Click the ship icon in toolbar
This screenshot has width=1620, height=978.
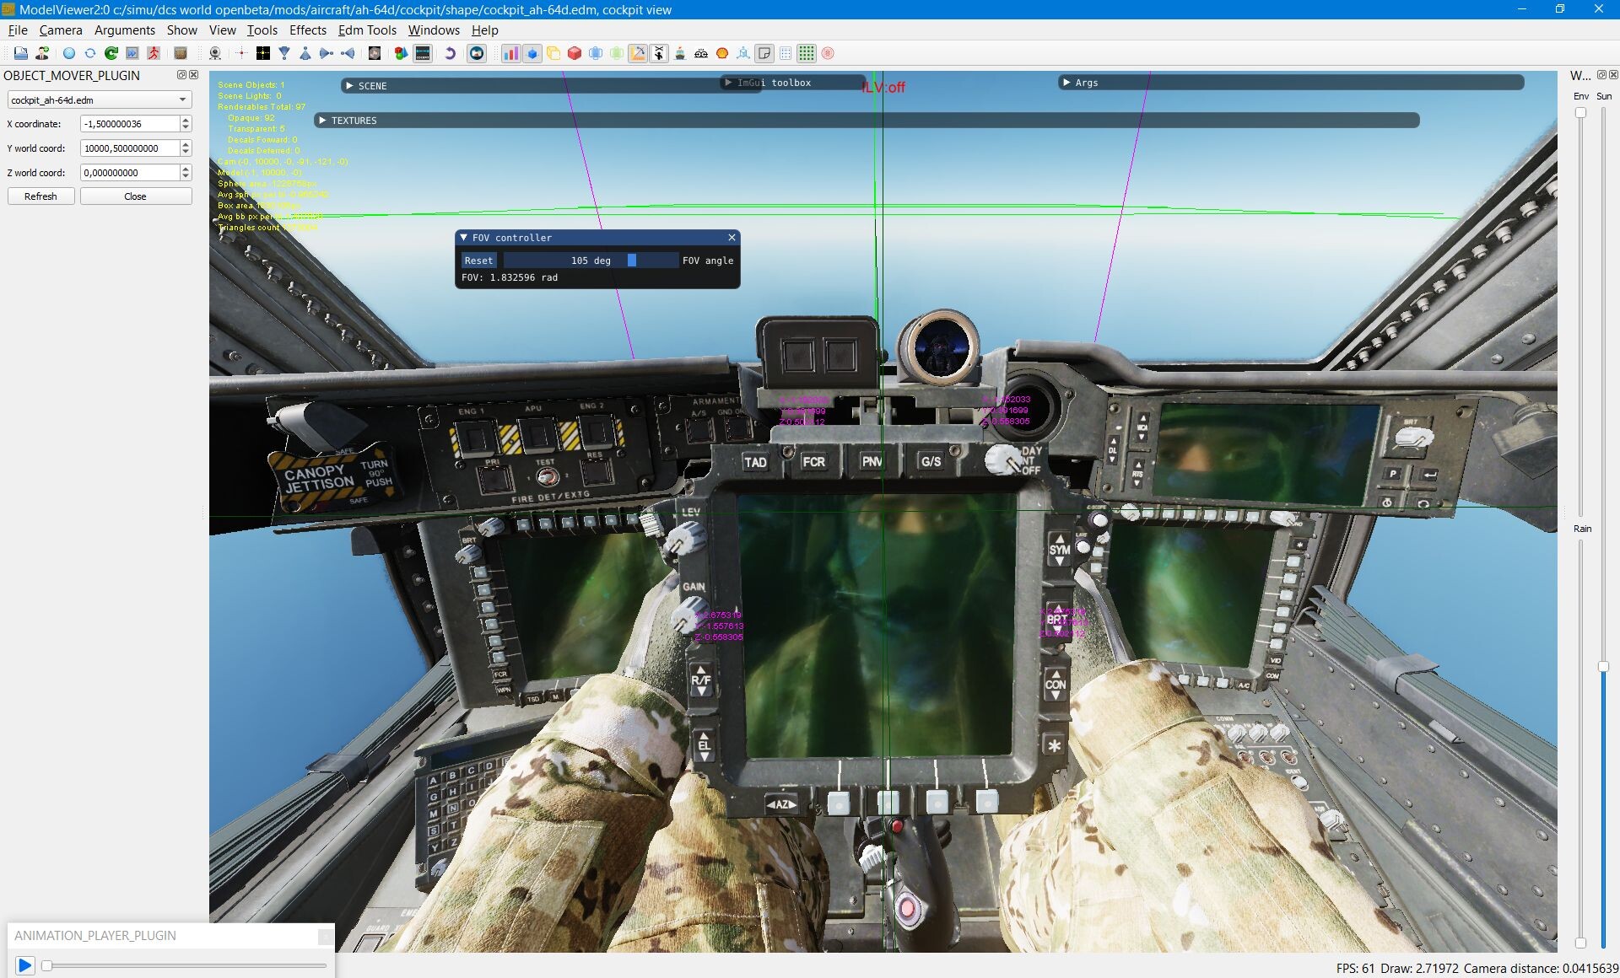(x=680, y=53)
